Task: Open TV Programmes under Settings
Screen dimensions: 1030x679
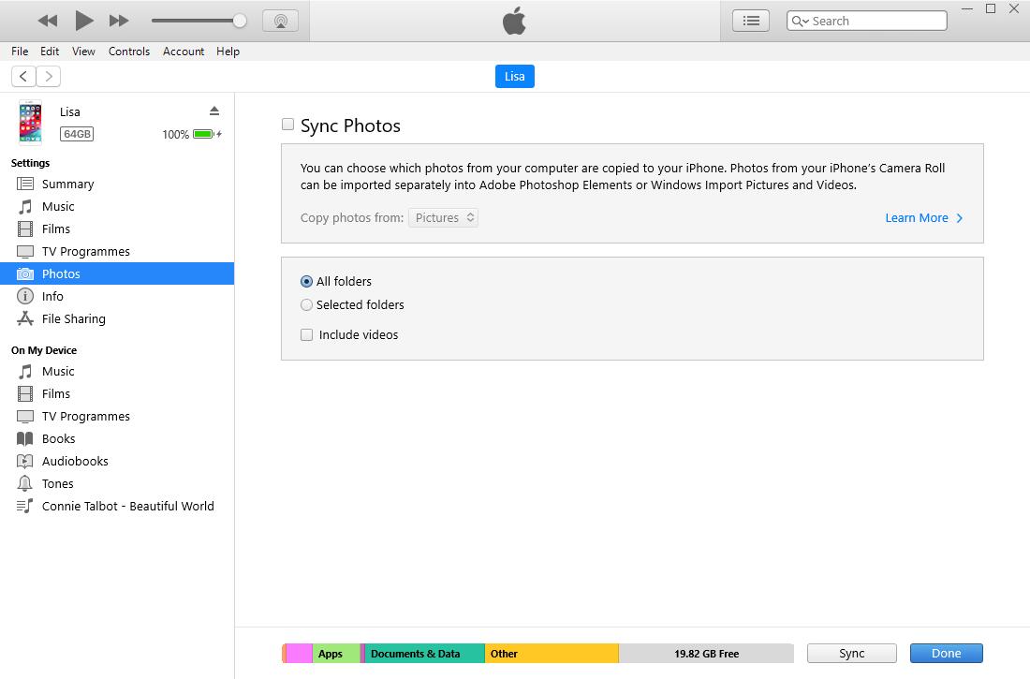Action: pyautogui.click(x=117, y=251)
